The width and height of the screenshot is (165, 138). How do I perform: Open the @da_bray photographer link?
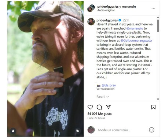109,85
